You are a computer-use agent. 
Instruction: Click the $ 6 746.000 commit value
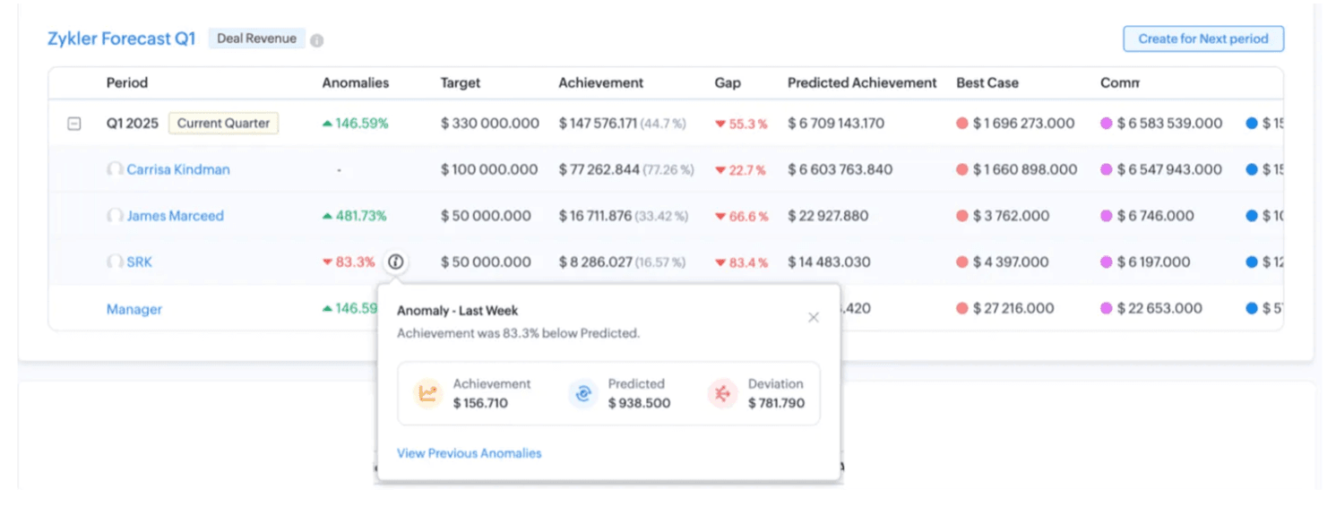[1155, 216]
